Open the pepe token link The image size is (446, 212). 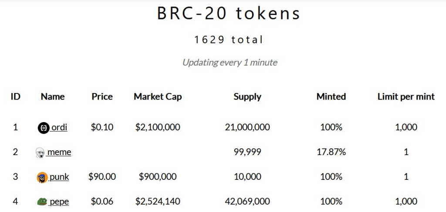click(x=59, y=202)
